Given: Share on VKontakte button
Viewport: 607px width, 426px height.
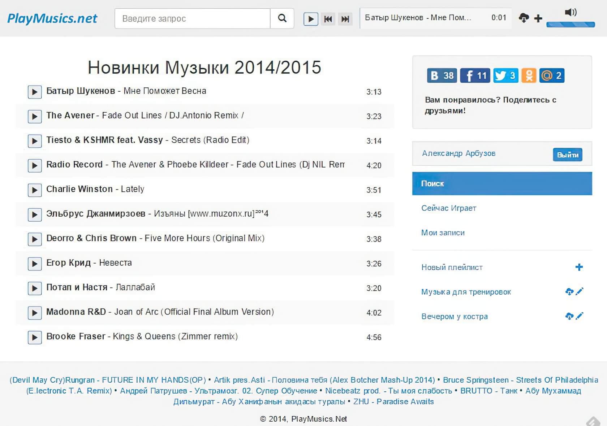Looking at the screenshot, I should (x=442, y=75).
